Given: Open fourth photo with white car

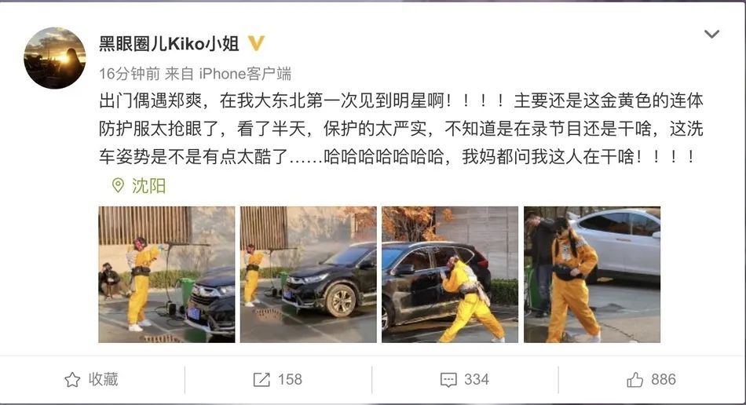Looking at the screenshot, I should (x=592, y=274).
